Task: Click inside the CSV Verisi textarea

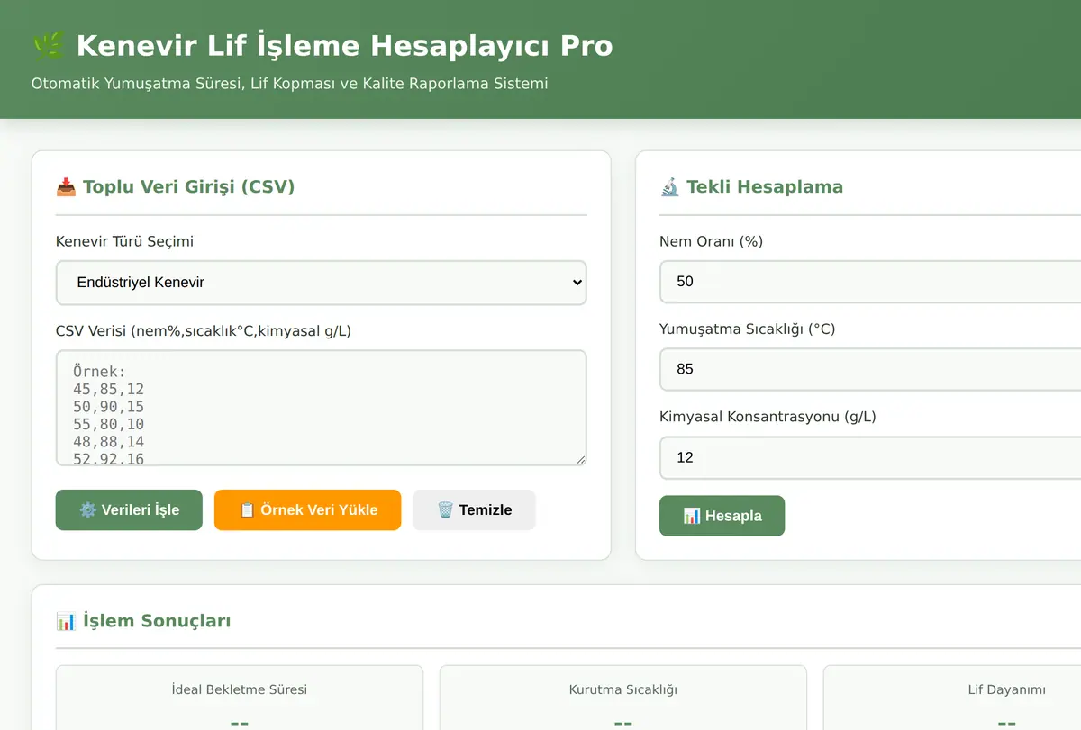Action: (321, 408)
